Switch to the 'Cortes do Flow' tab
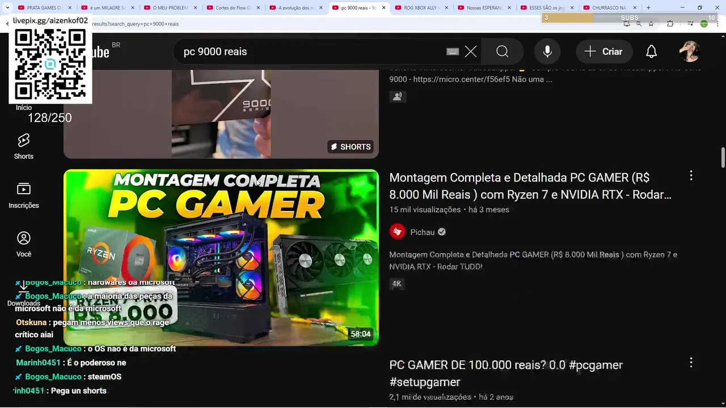Image resolution: width=726 pixels, height=408 pixels. 233,8
